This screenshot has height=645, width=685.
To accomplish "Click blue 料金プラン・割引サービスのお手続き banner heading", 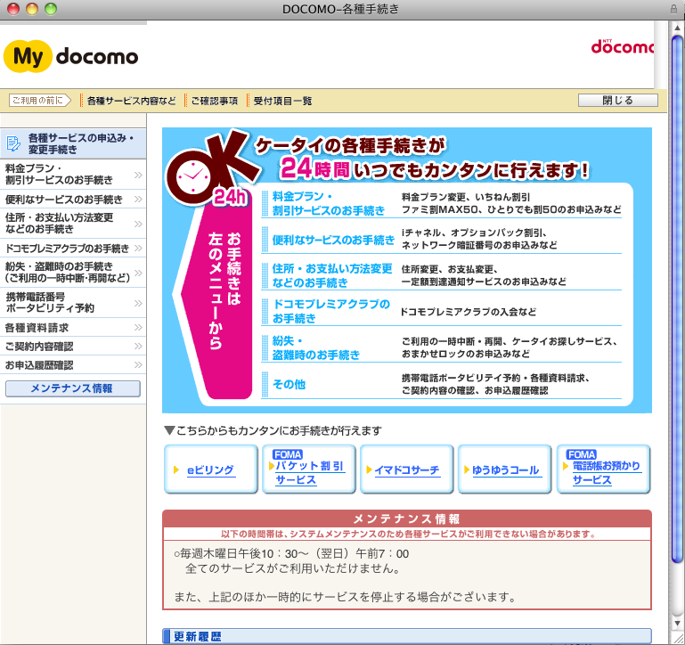I will click(328, 204).
